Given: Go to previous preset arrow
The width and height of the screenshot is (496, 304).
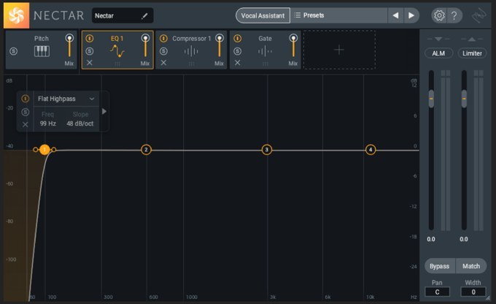Looking at the screenshot, I should (395, 15).
